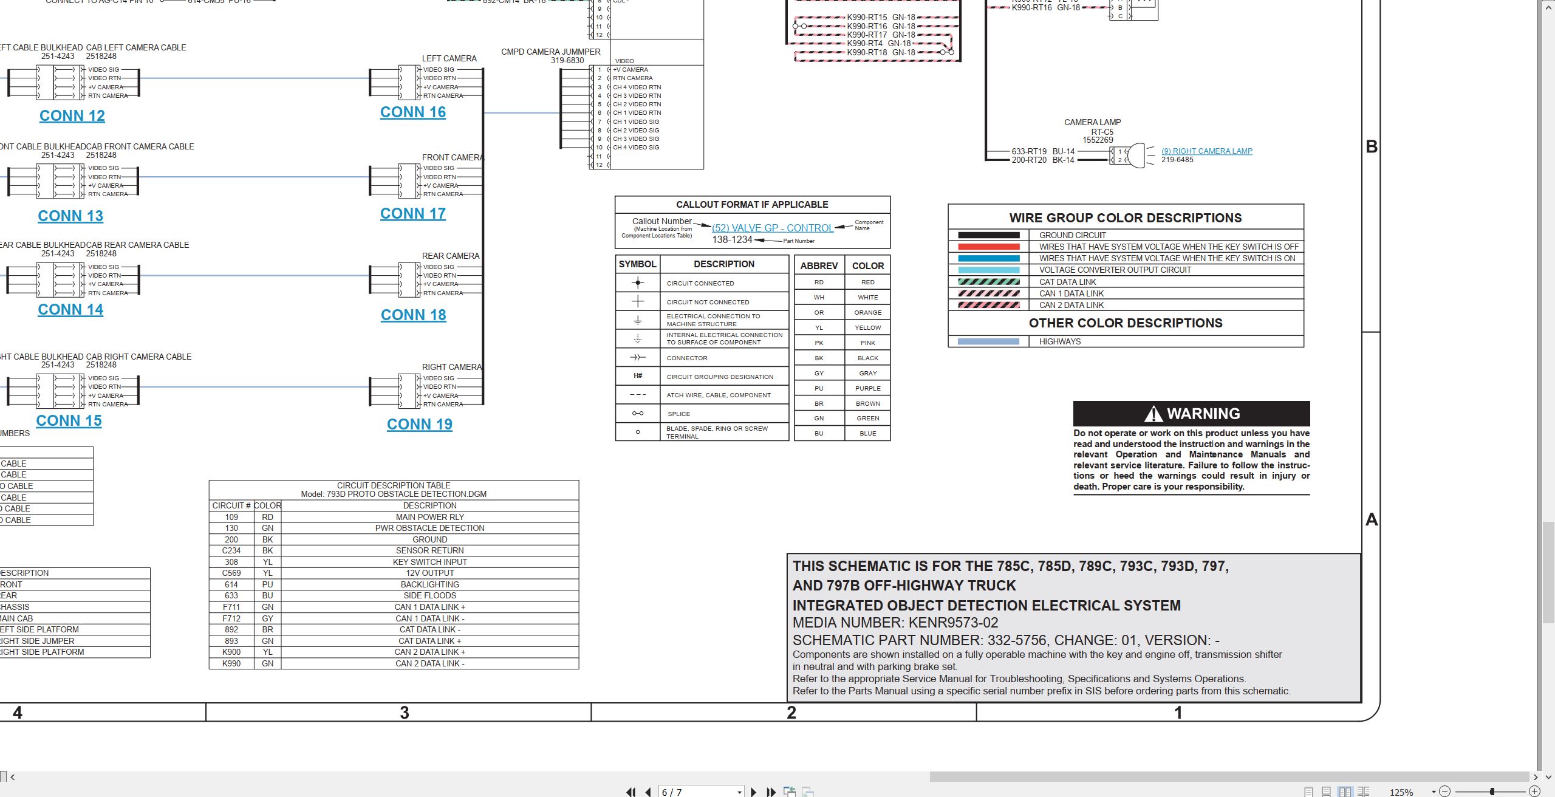Click the (52) VALVE GP - CONTROL link
1555x797 pixels.
coord(773,228)
